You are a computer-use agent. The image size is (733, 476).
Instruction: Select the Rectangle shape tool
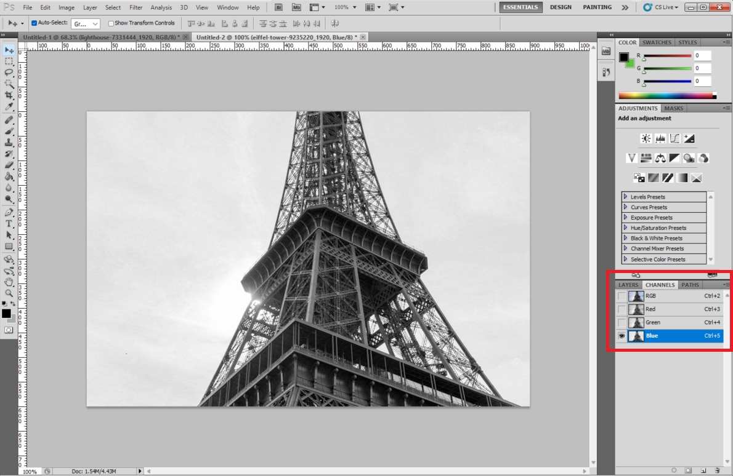(x=9, y=246)
